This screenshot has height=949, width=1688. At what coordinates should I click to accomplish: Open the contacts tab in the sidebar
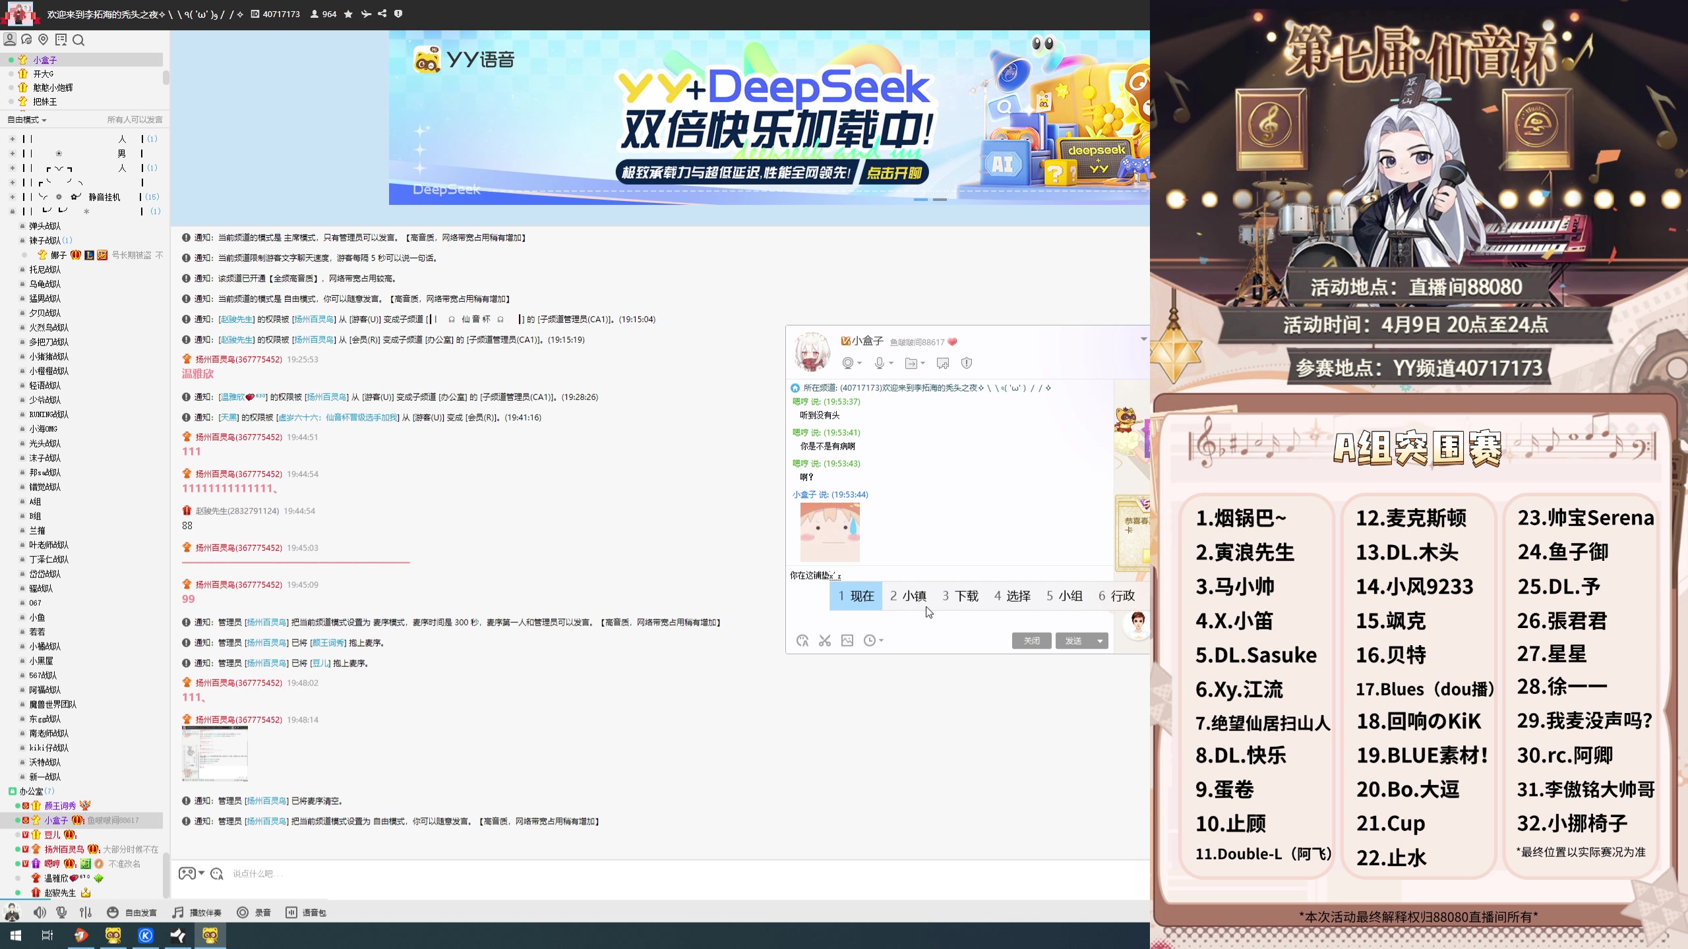coord(10,40)
